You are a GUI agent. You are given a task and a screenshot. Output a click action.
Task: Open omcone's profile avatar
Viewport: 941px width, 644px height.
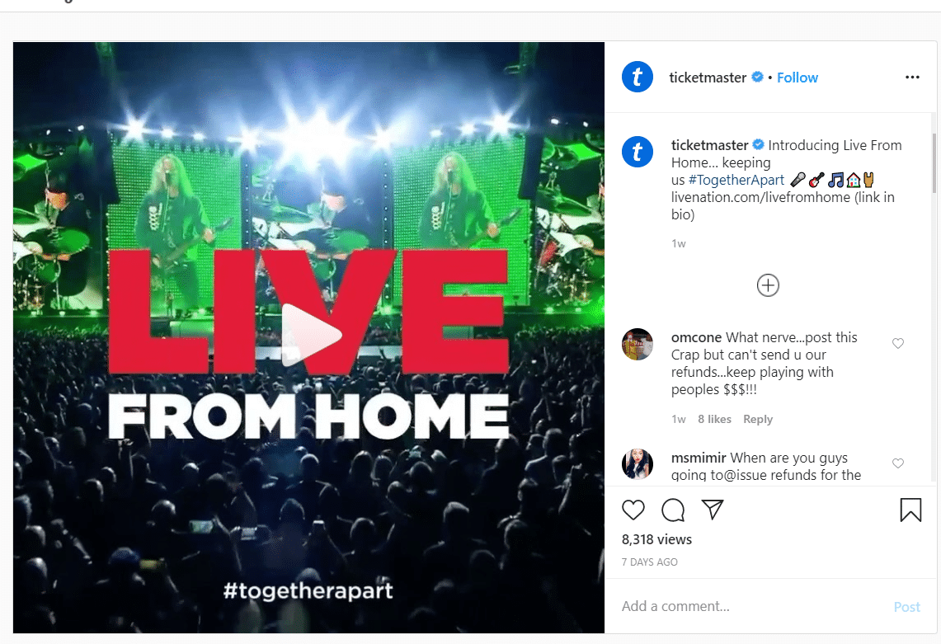point(638,344)
